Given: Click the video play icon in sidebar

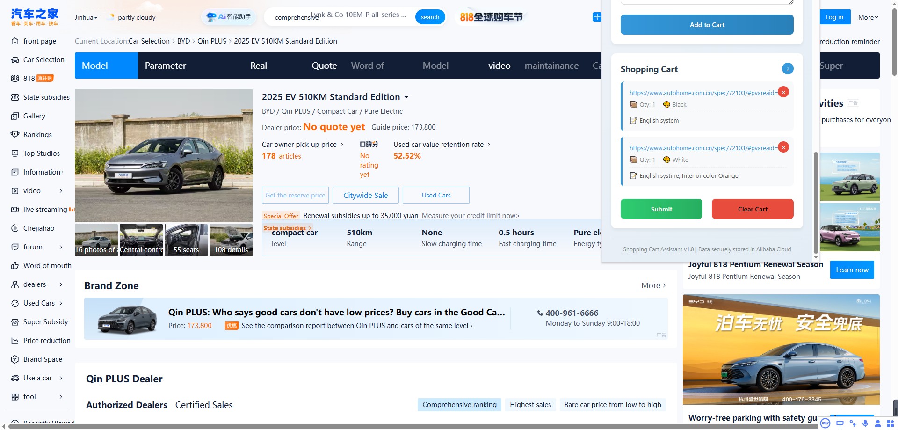Looking at the screenshot, I should [x=15, y=191].
